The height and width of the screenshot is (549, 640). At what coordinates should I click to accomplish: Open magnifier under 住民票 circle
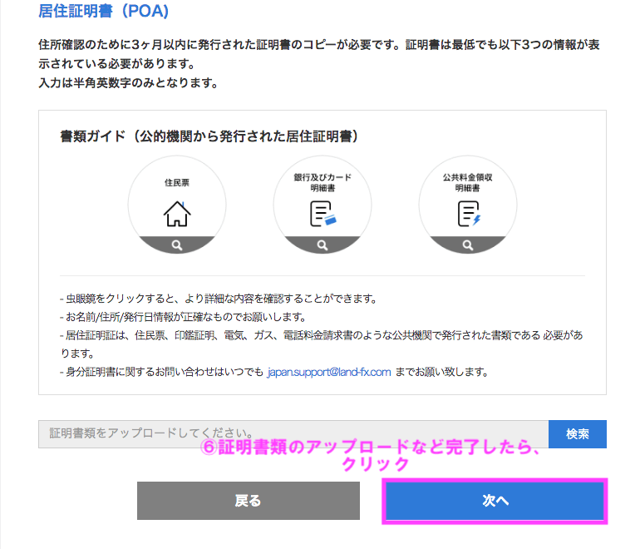pos(177,245)
